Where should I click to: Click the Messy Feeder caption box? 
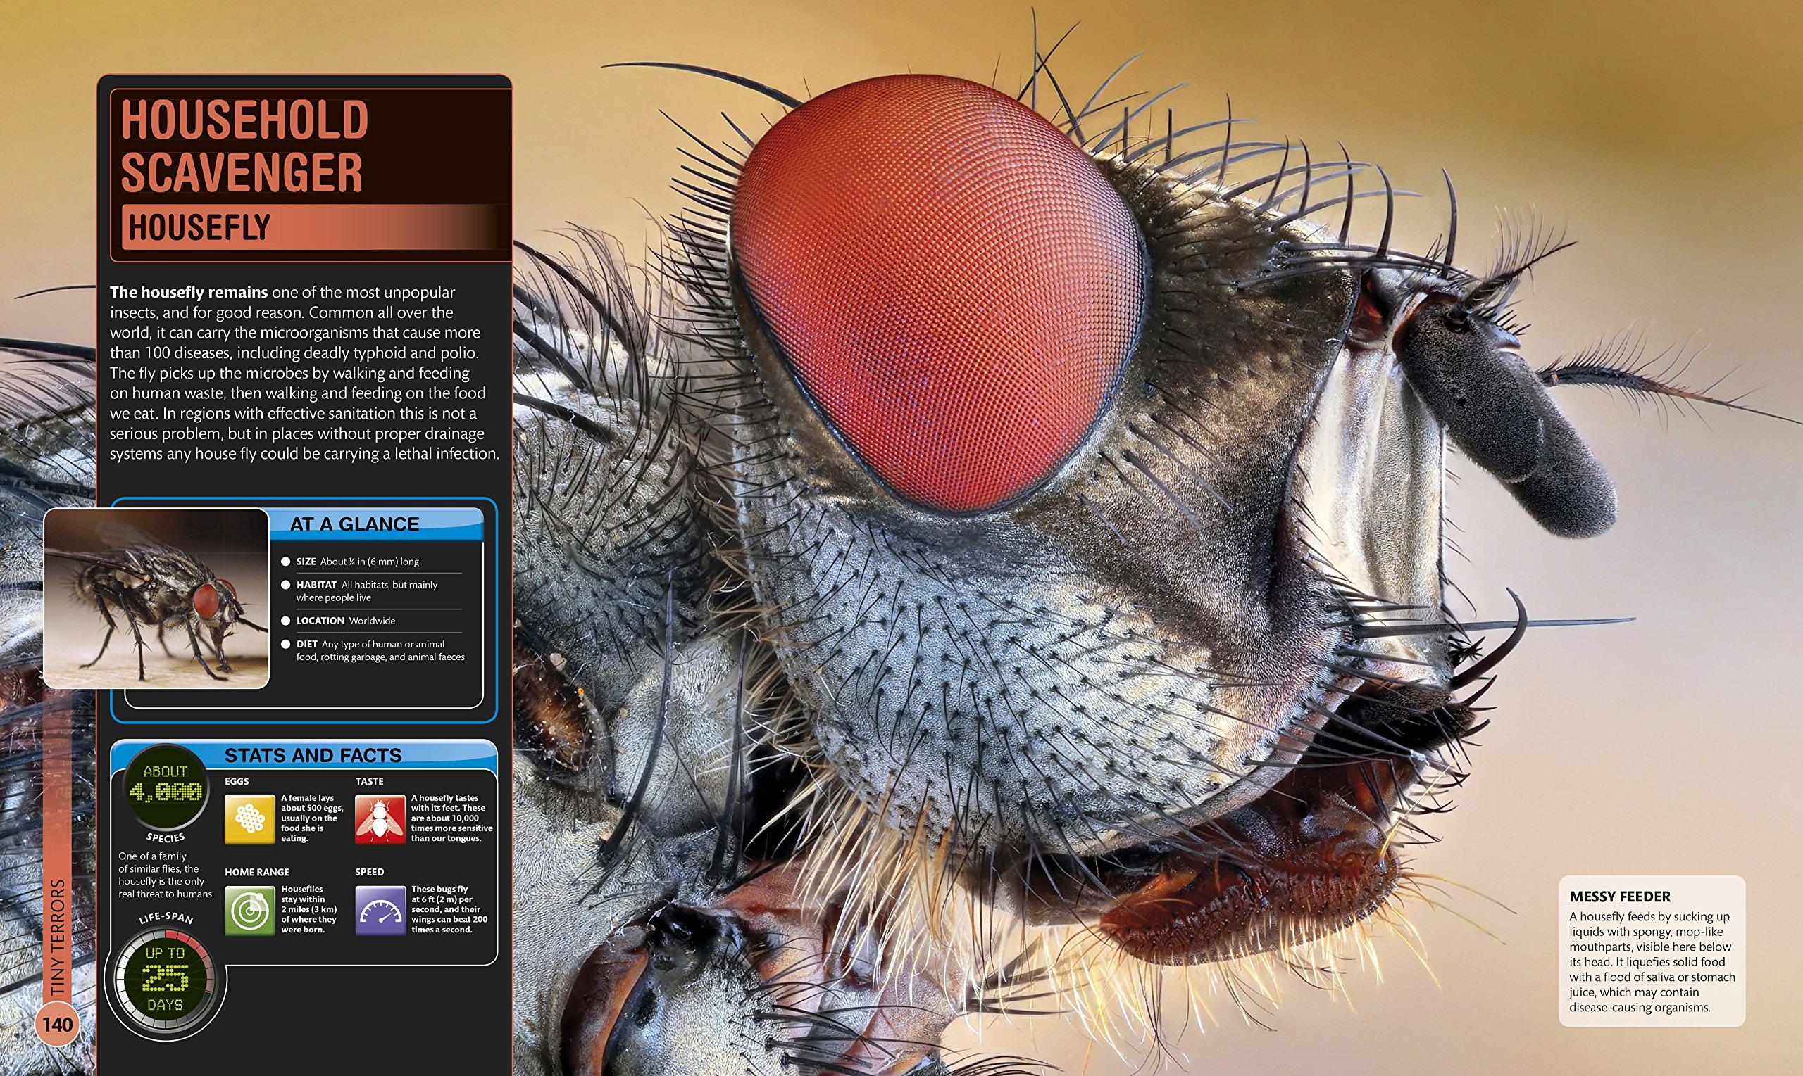click(1651, 951)
